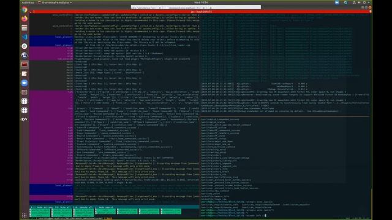
Task: Show Applications grid at dock bottom
Action: 24,215
